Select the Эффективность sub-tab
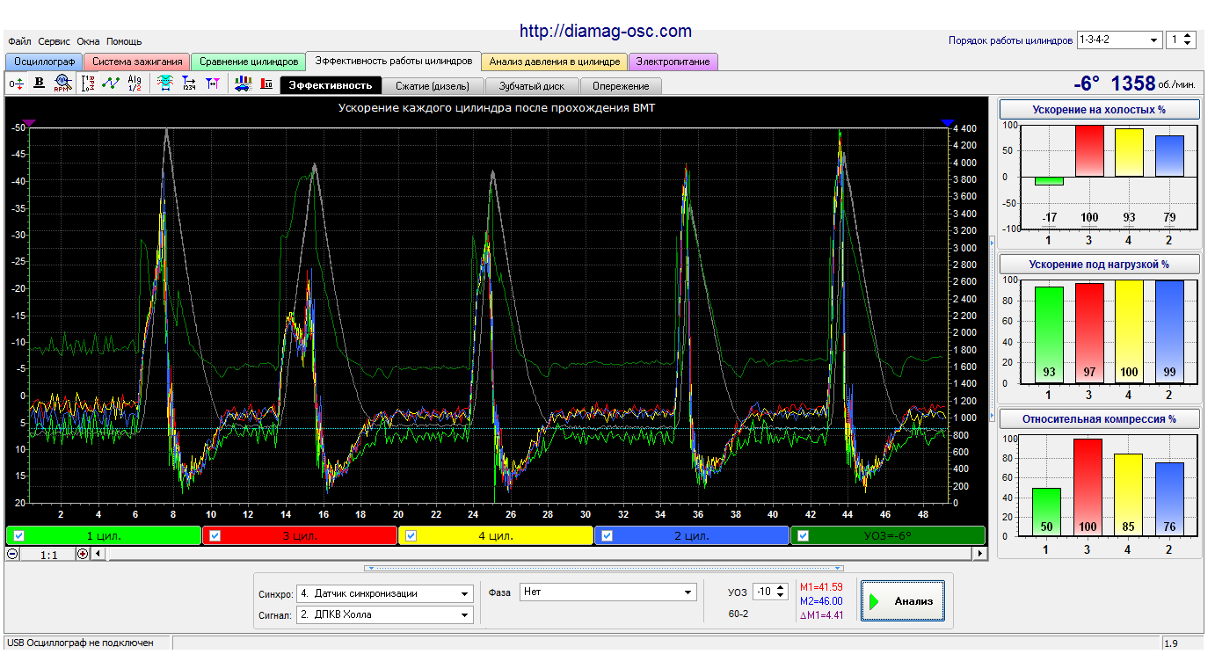This screenshot has width=1215, height=654. pyautogui.click(x=331, y=86)
